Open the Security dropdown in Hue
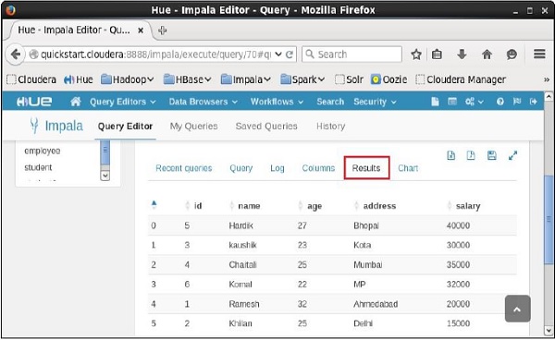This screenshot has height=340, width=555. (375, 102)
